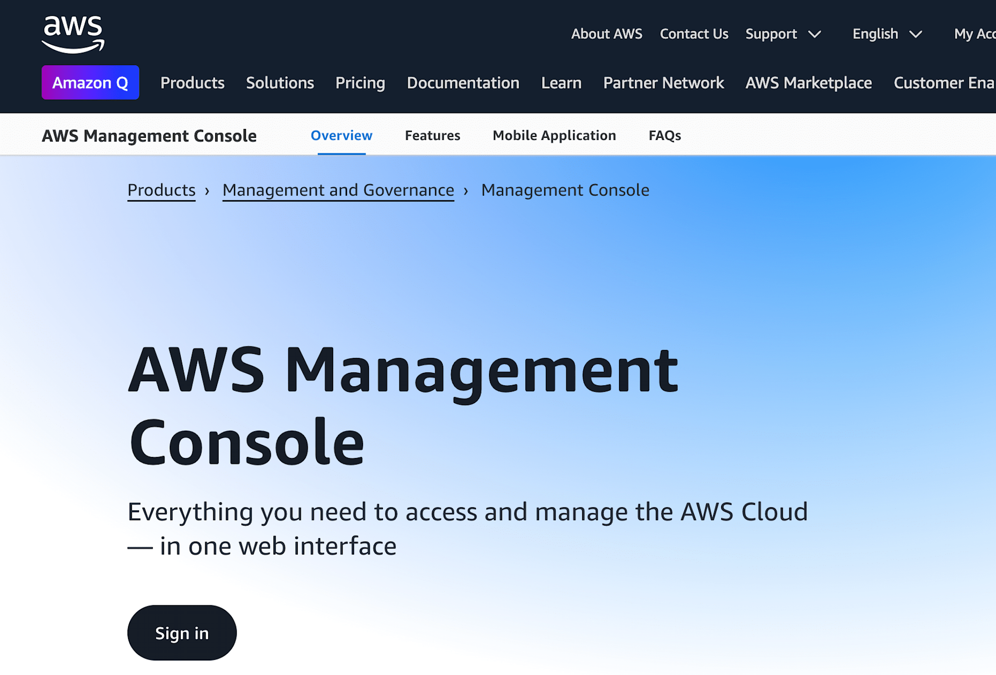
Task: Switch to the FAQs tab
Action: coord(665,135)
